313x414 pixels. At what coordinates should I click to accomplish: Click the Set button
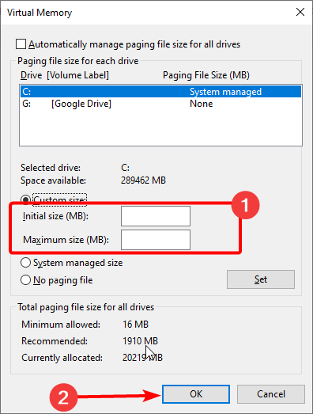[x=261, y=279]
